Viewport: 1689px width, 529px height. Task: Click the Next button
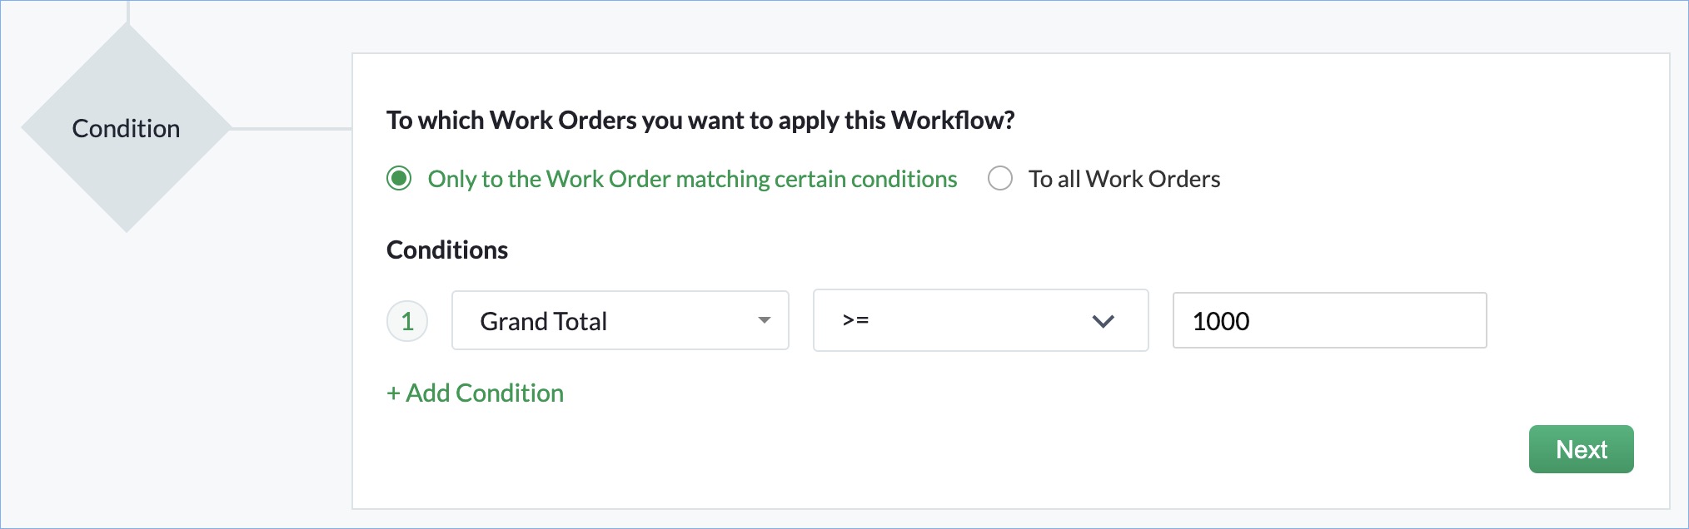[x=1581, y=449]
